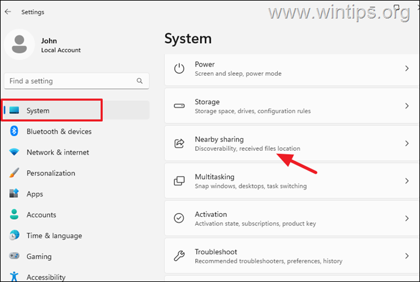Select System in the sidebar

76,110
